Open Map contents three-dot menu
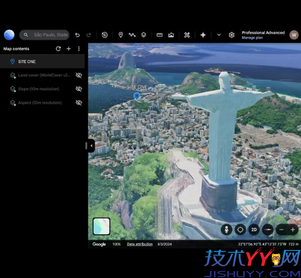This screenshot has width=301, height=278. (x=79, y=49)
